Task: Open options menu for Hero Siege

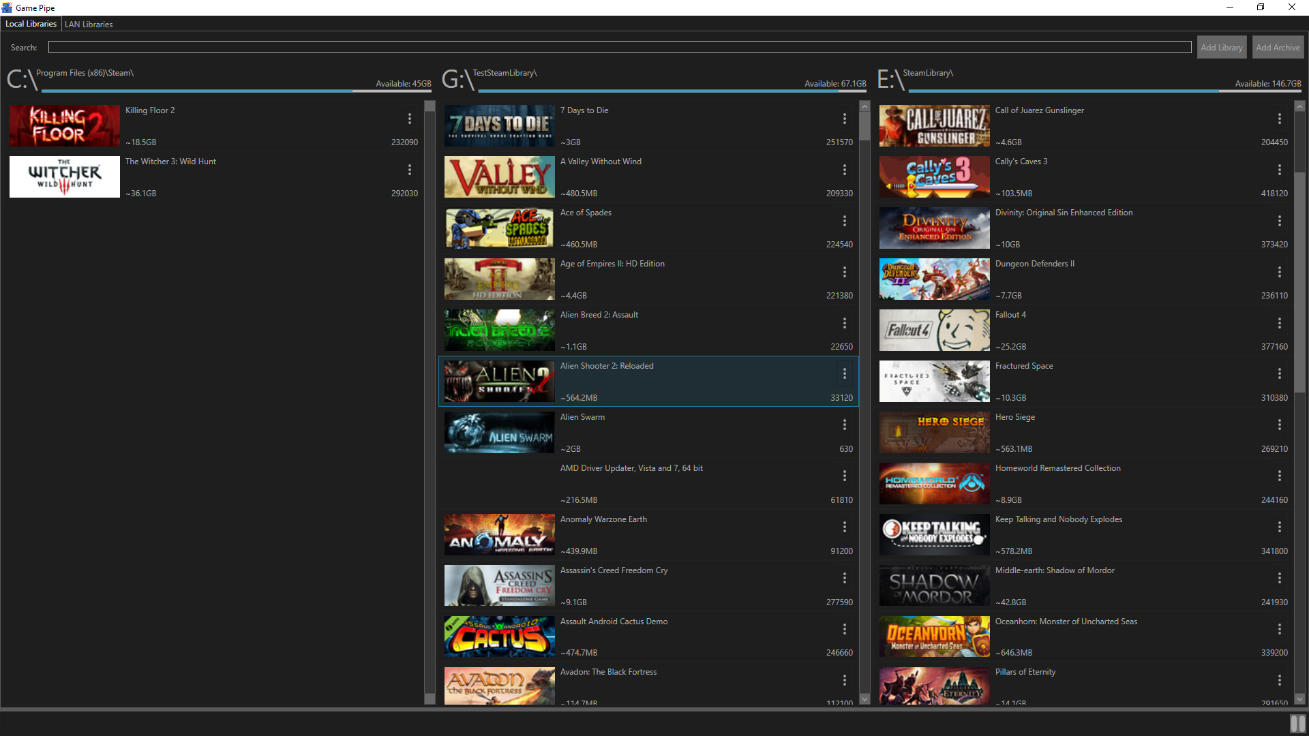Action: tap(1279, 425)
